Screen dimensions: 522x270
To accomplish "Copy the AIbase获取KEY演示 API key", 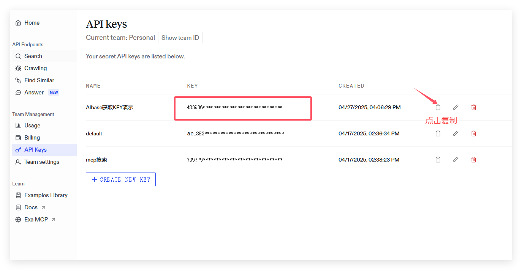I will click(438, 107).
